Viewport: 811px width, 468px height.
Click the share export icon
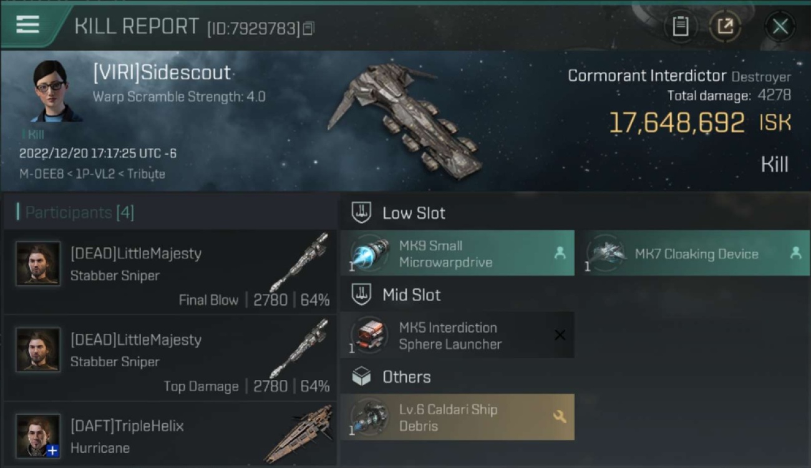coord(725,26)
